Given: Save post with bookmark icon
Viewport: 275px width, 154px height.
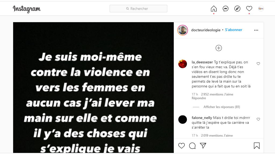Looking at the screenshot, I should pyautogui.click(x=256, y=146).
